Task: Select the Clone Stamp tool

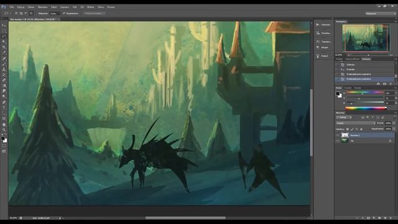Action: click(4, 69)
